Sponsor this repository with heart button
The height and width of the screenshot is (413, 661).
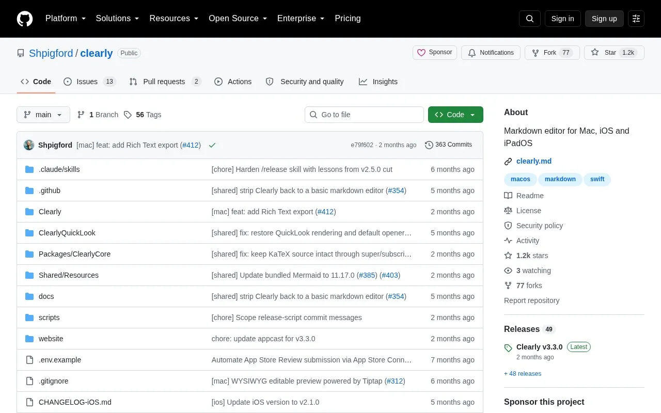435,53
